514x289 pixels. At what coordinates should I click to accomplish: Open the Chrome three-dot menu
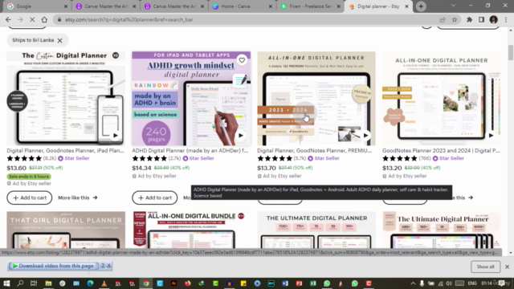coord(506,19)
